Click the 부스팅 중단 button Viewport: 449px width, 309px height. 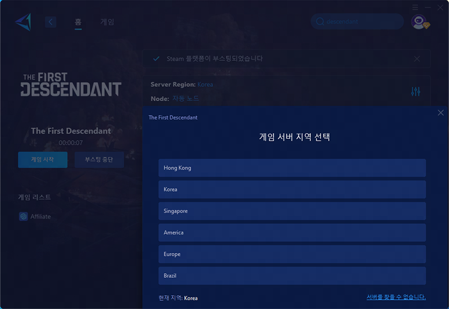(x=99, y=160)
